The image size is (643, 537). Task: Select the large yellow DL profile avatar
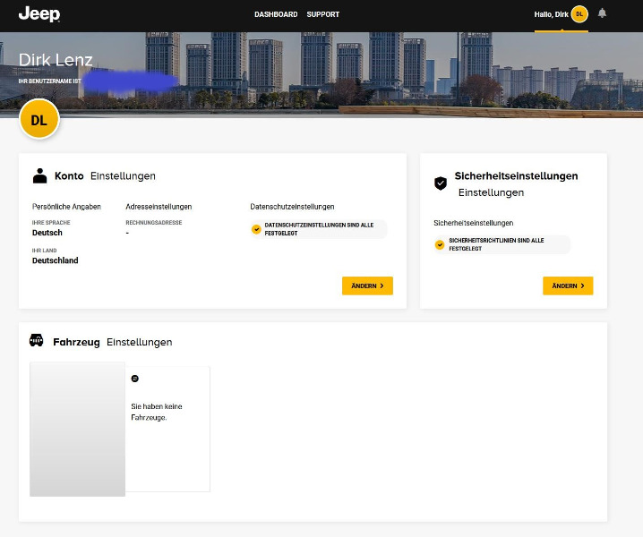(39, 120)
